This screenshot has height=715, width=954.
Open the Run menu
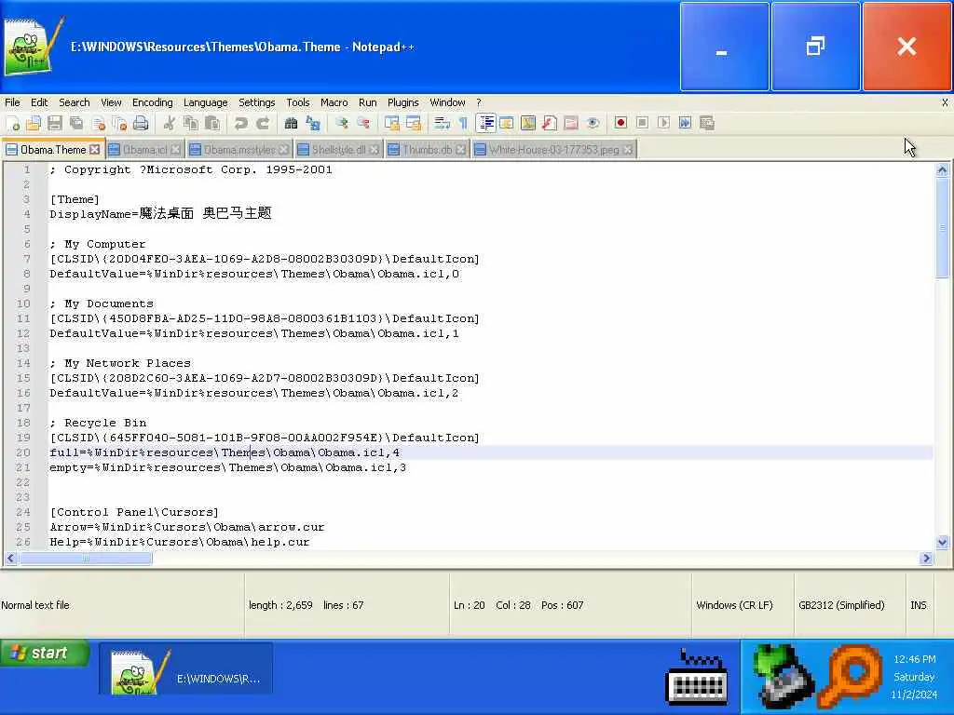(x=367, y=102)
